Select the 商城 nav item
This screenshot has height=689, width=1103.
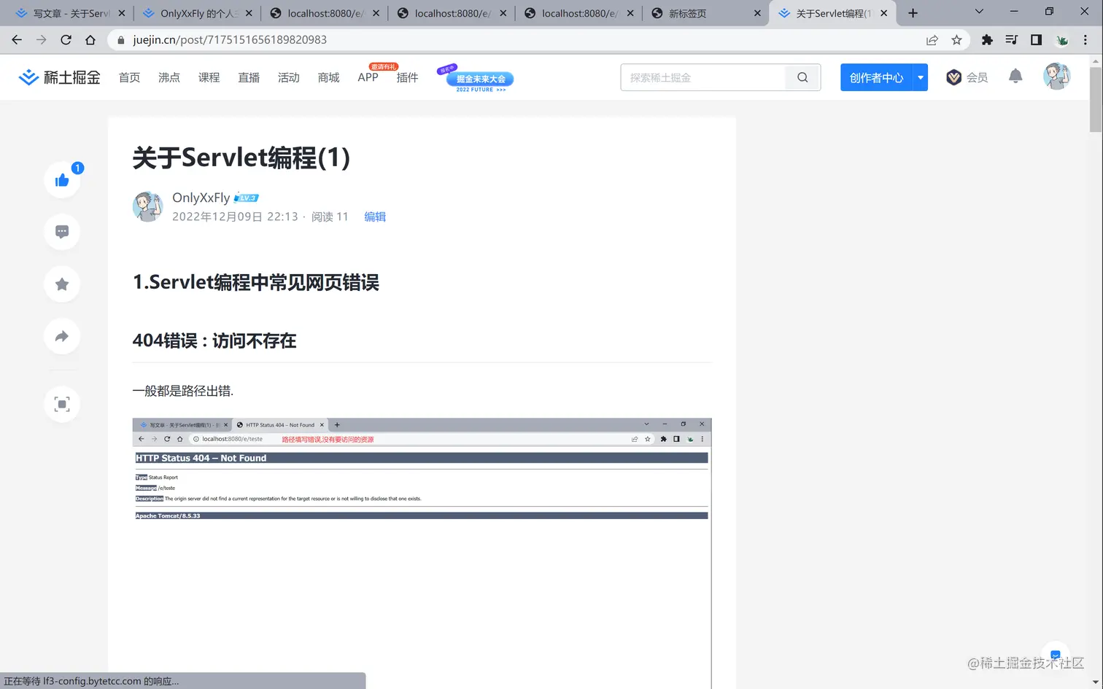click(328, 77)
